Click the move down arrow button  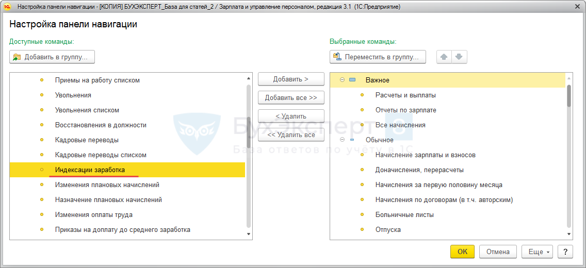pyautogui.click(x=460, y=57)
